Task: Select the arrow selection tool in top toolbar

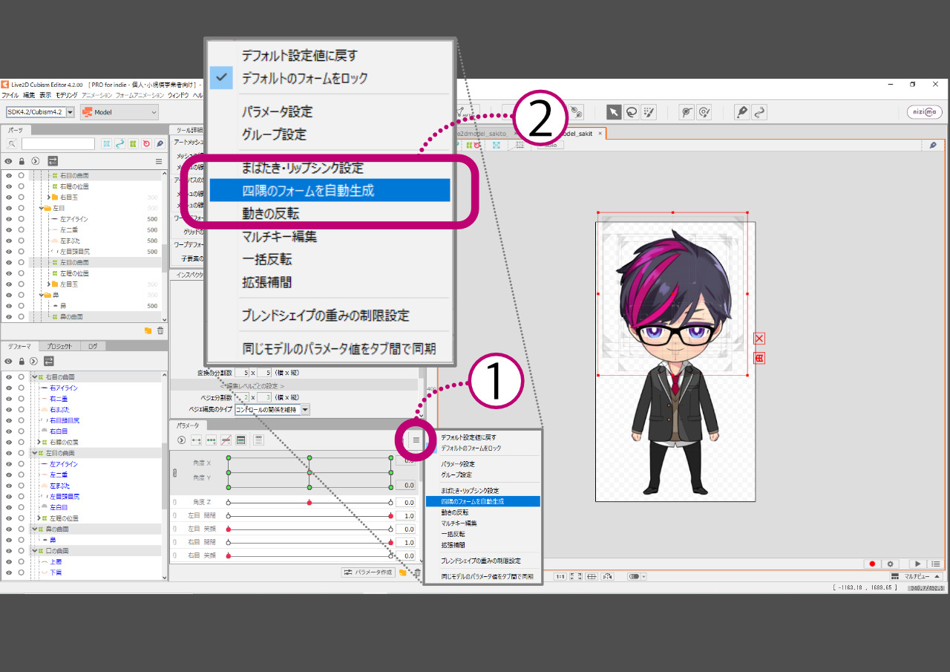Action: [x=614, y=112]
